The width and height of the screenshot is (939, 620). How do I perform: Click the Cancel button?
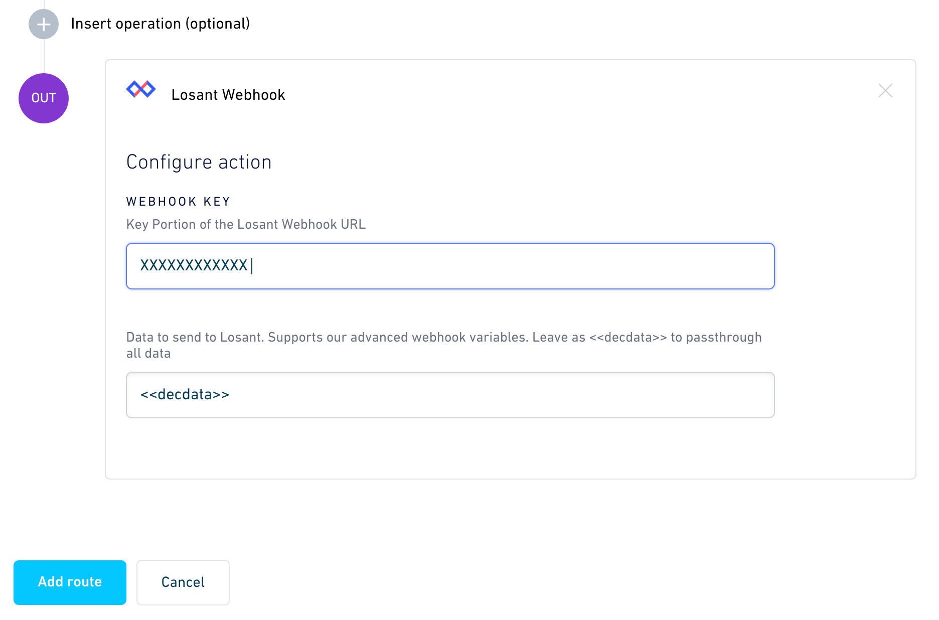click(183, 582)
